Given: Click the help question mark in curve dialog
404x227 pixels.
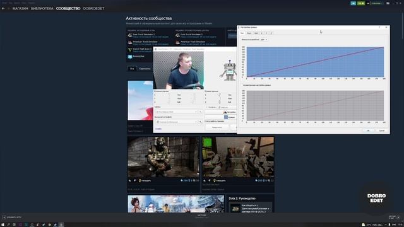Looking at the screenshot, I should [379, 27].
